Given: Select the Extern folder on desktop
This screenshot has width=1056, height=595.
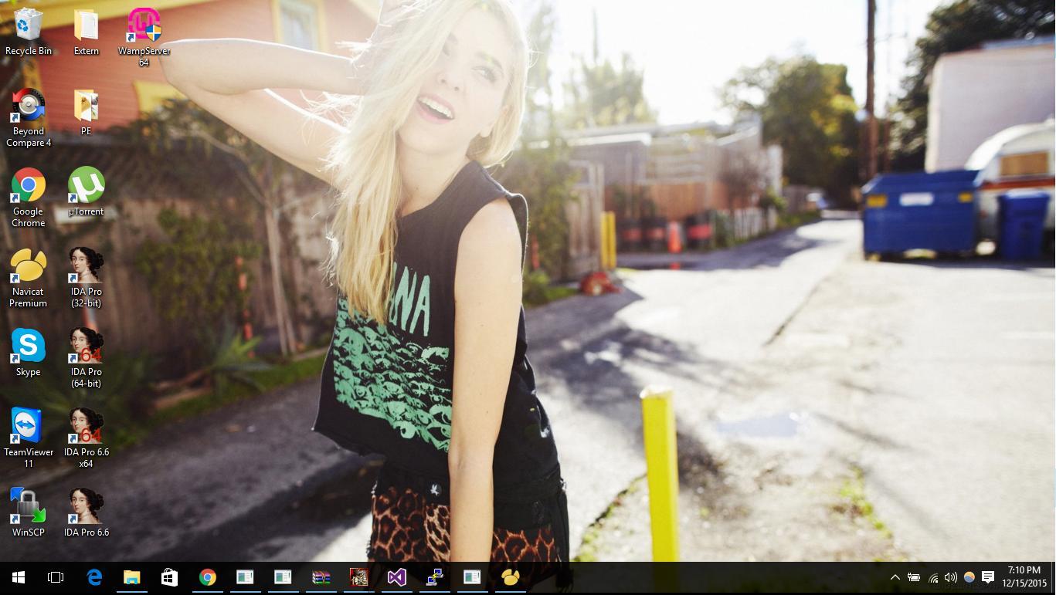Looking at the screenshot, I should pyautogui.click(x=86, y=32).
